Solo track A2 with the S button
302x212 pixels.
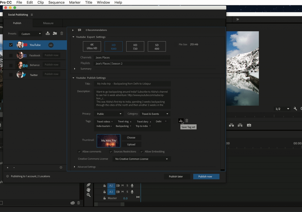point(127,185)
